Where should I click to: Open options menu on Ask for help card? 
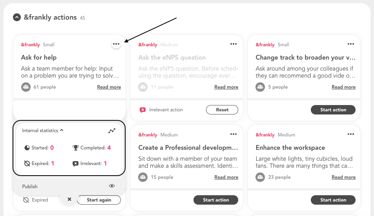pos(116,44)
